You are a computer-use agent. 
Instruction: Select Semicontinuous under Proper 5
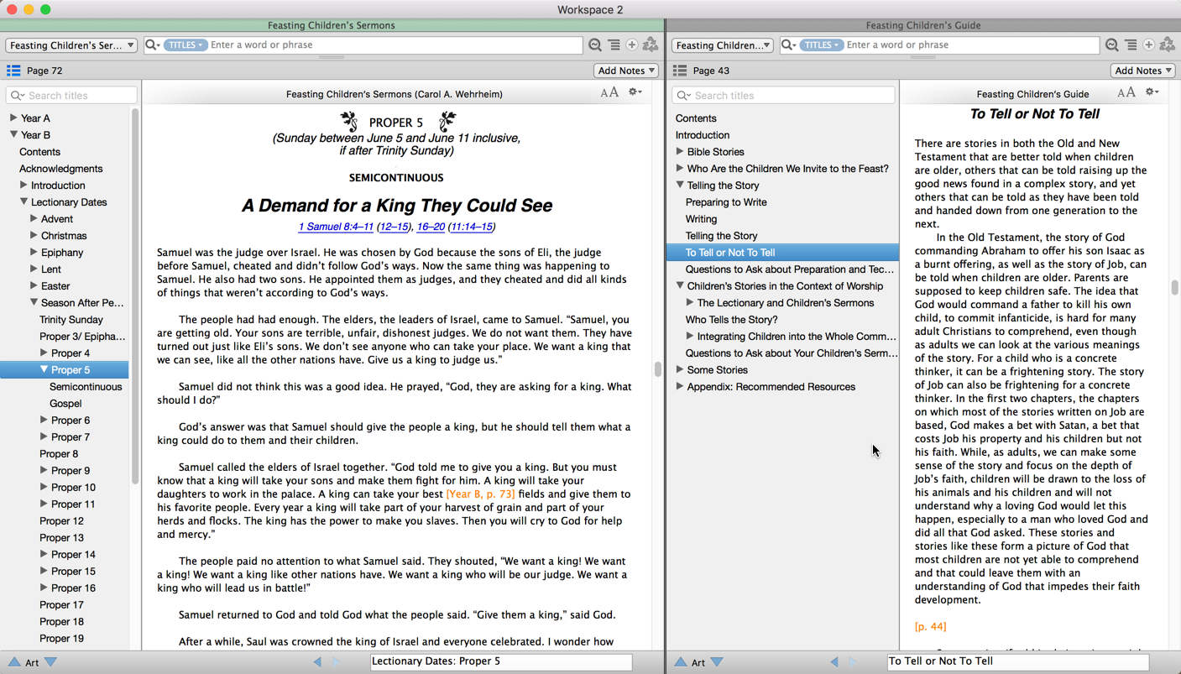[x=86, y=387]
